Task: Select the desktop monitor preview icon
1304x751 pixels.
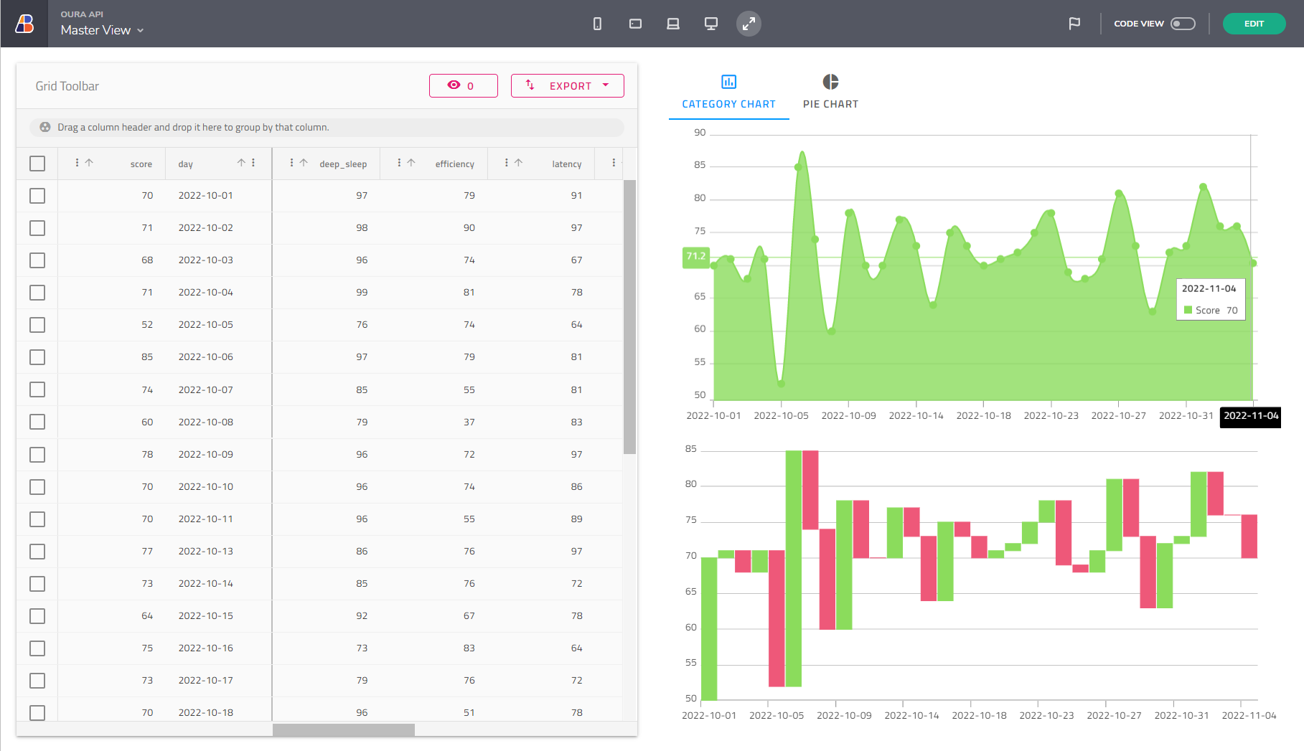Action: point(711,24)
